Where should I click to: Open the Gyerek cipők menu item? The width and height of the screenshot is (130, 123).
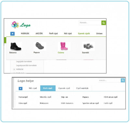click(84, 33)
